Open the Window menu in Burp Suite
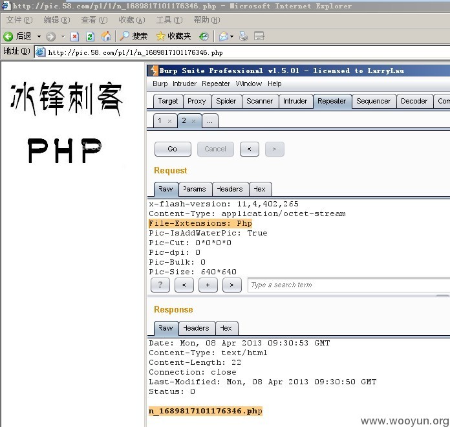The width and height of the screenshot is (450, 427). [249, 83]
